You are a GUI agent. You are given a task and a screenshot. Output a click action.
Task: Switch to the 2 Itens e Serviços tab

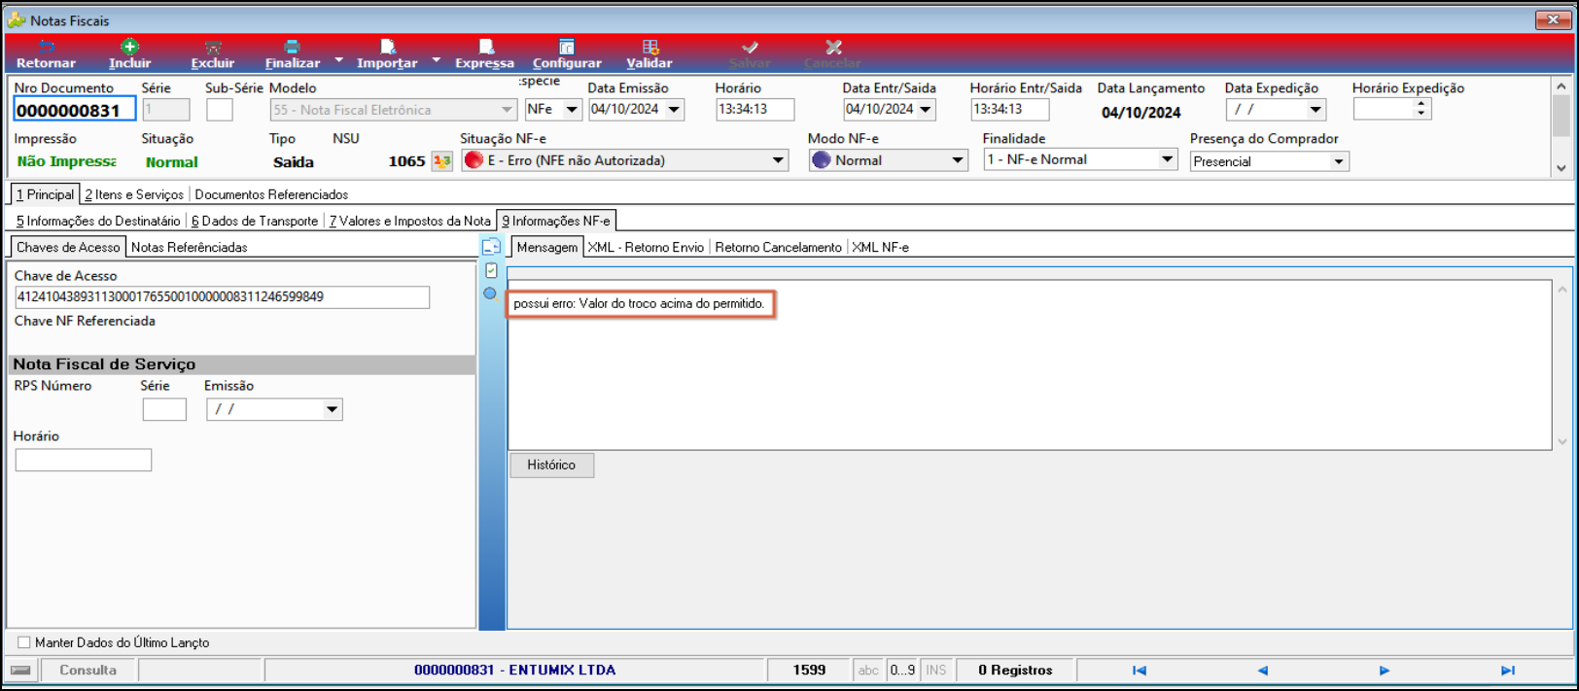point(134,194)
